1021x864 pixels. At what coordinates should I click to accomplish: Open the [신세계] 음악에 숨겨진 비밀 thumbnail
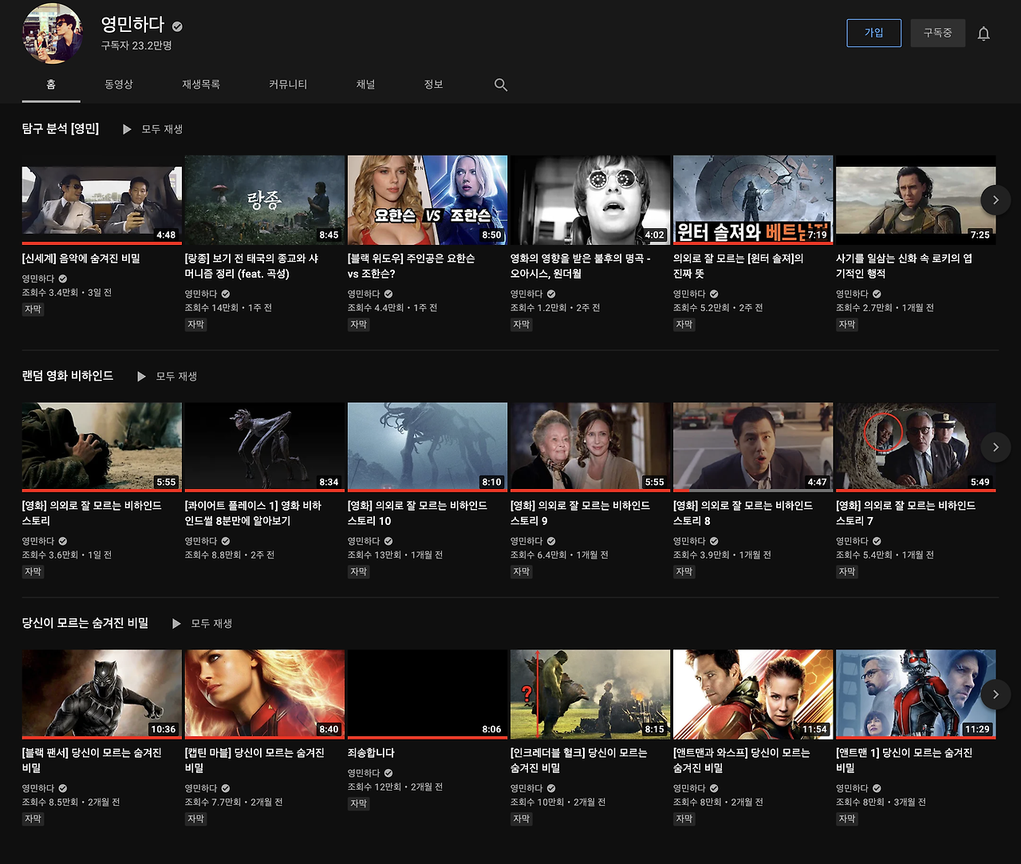coord(102,200)
